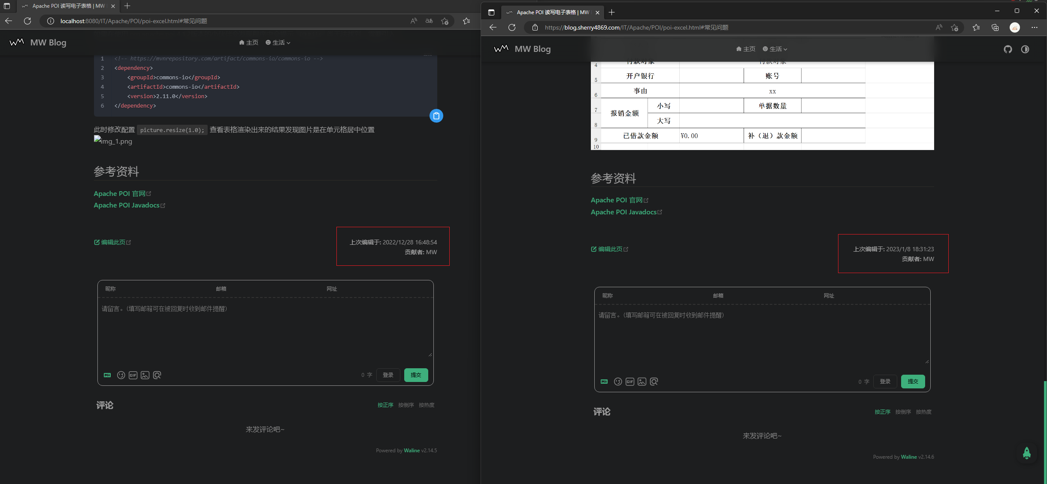
Task: Open the Edge settings menu with three dots
Action: 1035,27
